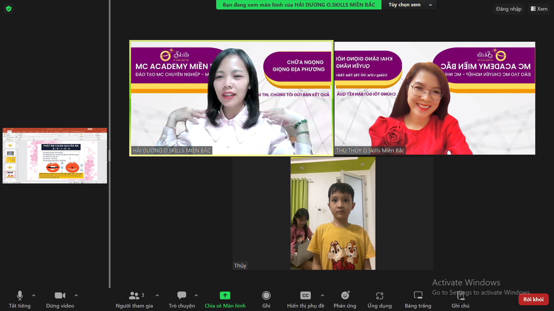The width and height of the screenshot is (554, 311).
Task: Expand caption options arrow
Action: pyautogui.click(x=323, y=295)
